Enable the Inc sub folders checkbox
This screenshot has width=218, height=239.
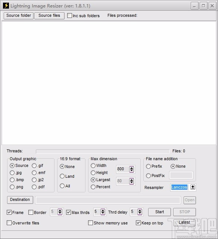click(x=70, y=16)
